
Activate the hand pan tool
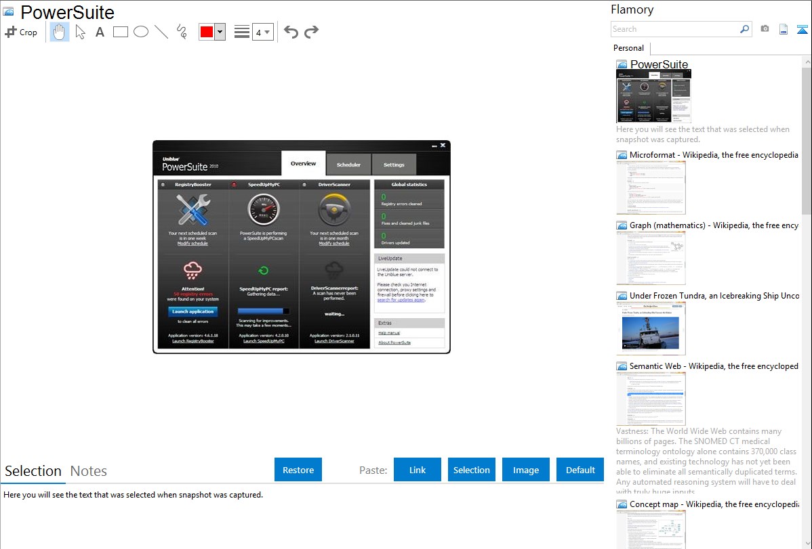point(60,32)
